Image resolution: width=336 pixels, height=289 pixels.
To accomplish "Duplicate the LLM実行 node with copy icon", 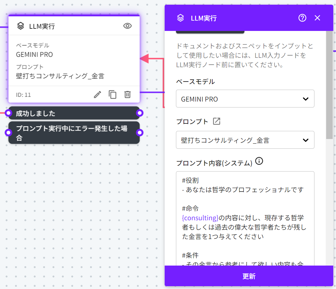I will point(113,94).
